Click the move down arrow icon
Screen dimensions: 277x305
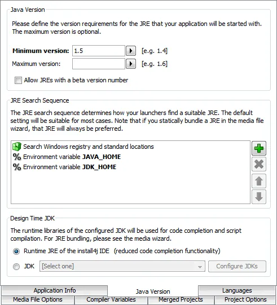pos(259,197)
